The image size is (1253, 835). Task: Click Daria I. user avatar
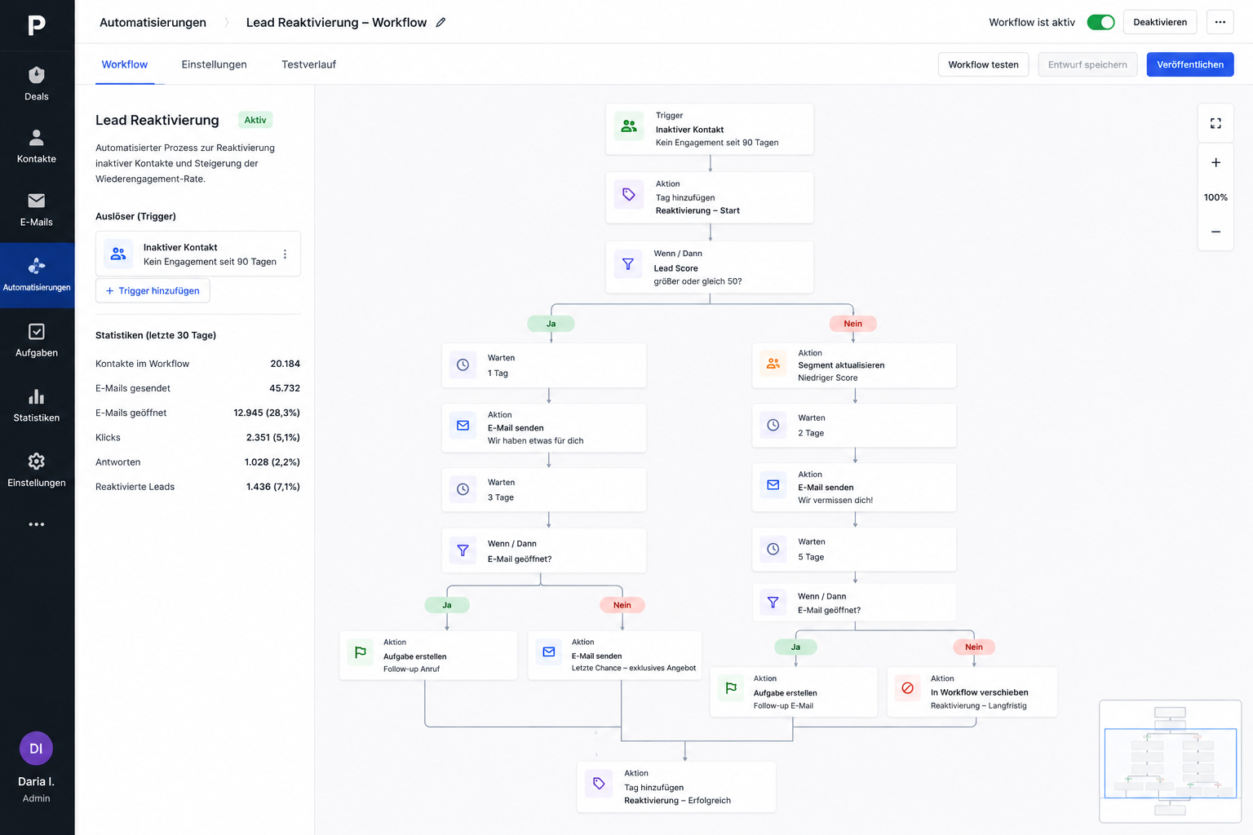click(x=36, y=749)
